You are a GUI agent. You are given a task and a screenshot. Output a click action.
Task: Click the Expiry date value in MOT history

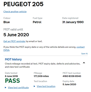point(69,84)
